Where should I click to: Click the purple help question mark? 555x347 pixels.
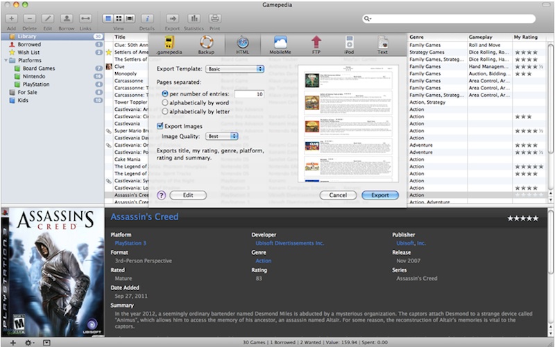(x=162, y=195)
